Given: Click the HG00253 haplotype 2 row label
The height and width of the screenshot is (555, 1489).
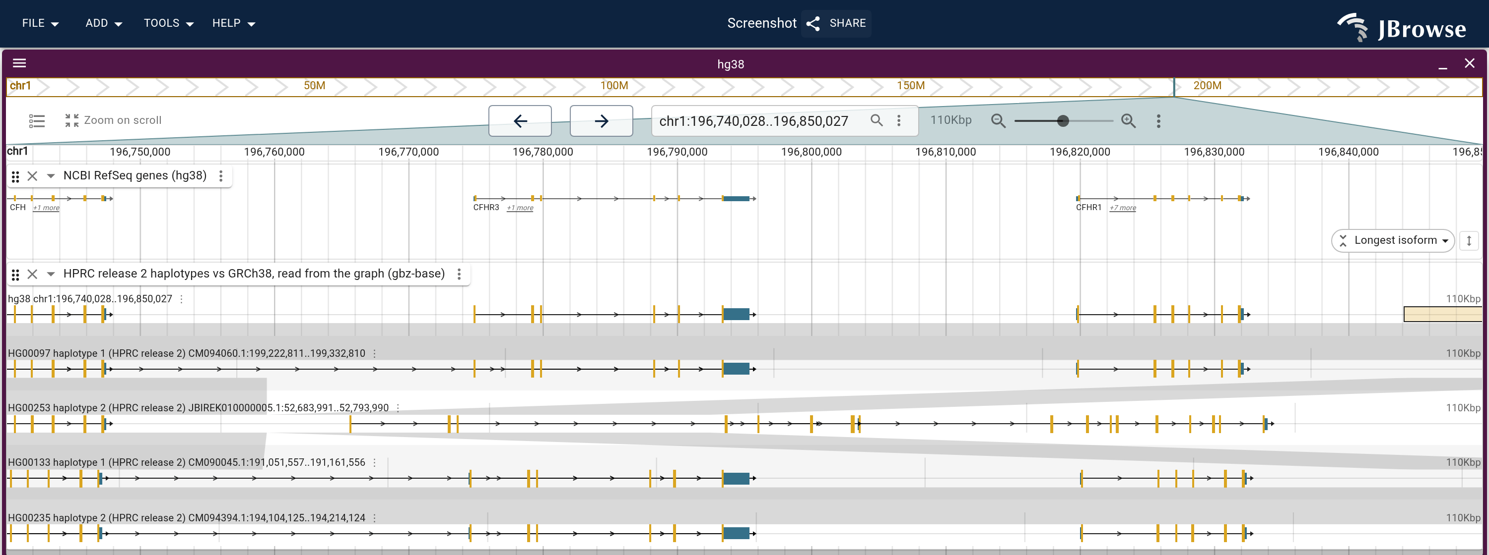Looking at the screenshot, I should coord(198,407).
